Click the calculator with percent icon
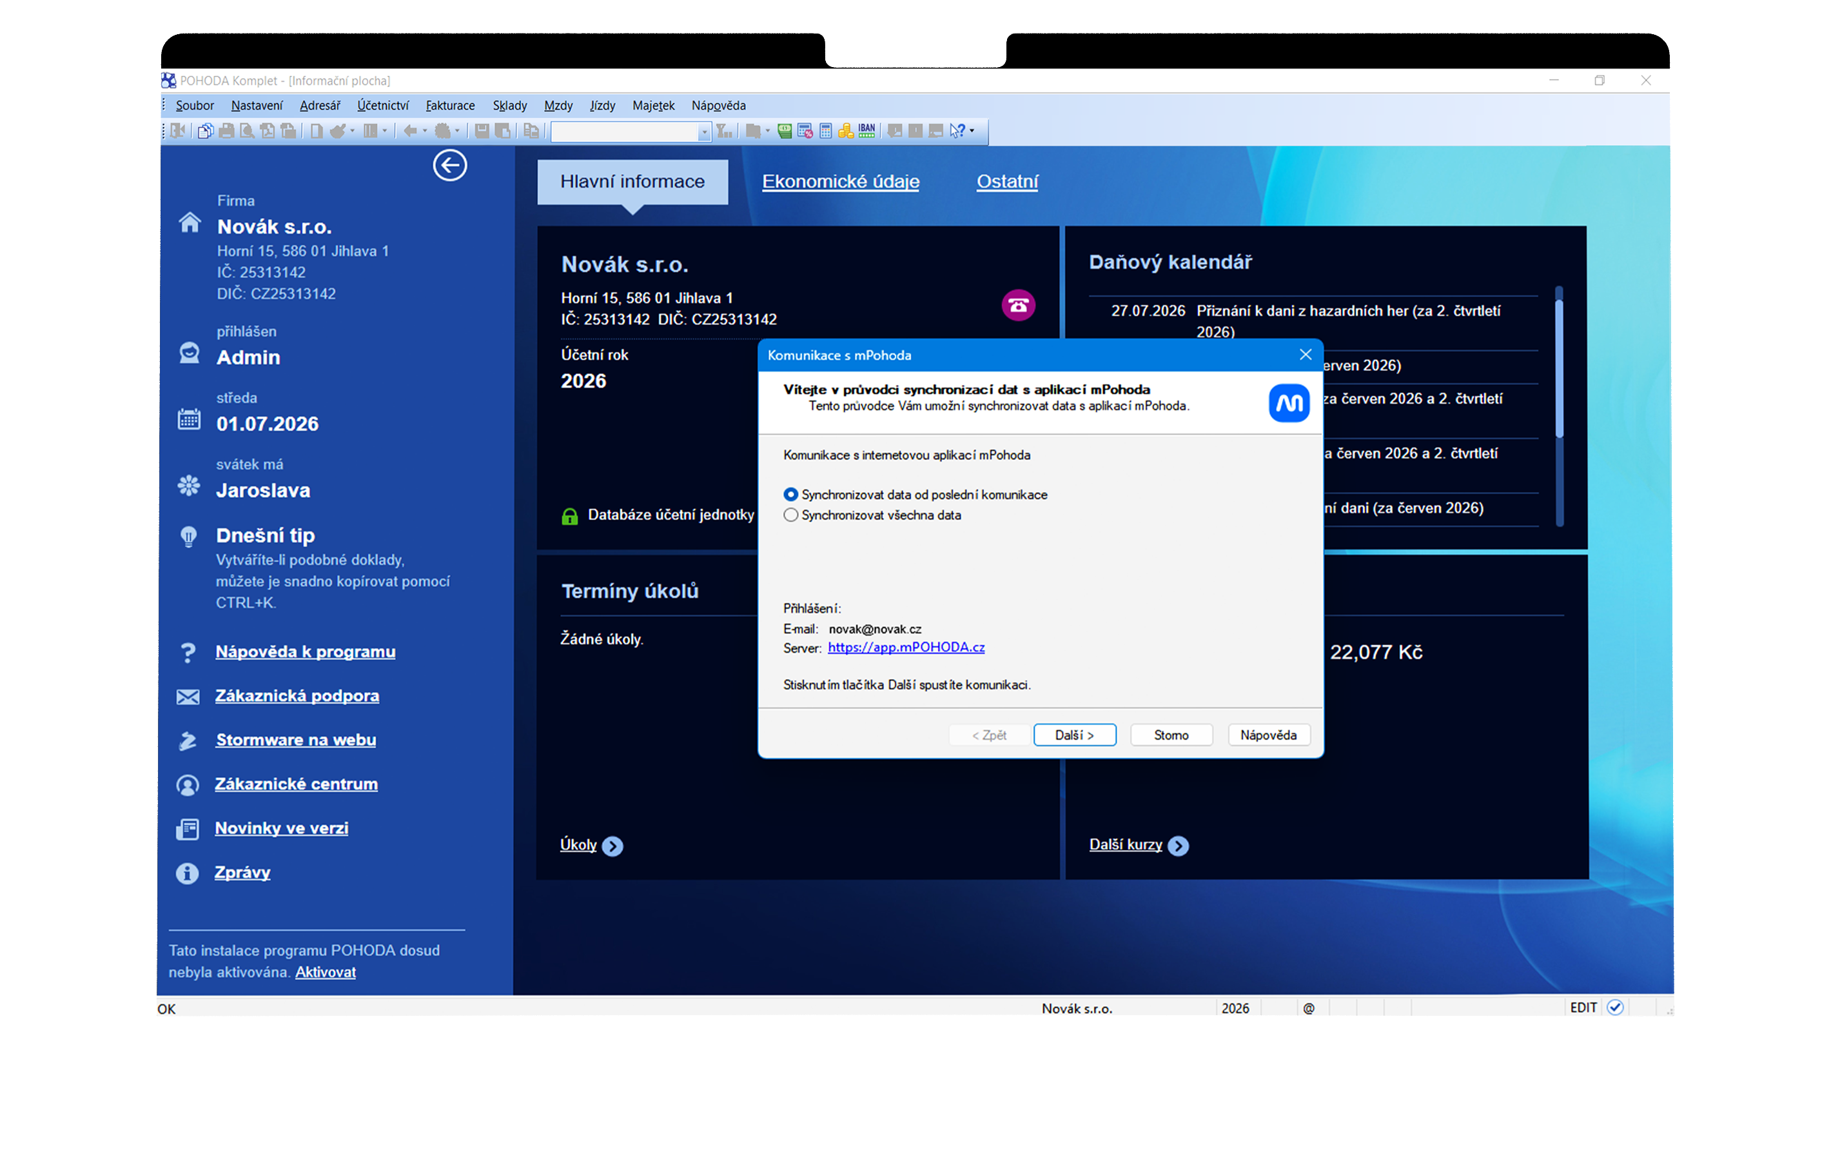This screenshot has height=1159, width=1831. tap(805, 131)
